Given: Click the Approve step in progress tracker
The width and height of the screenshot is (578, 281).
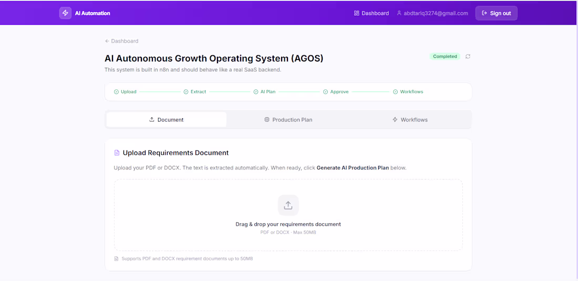Looking at the screenshot, I should coord(336,92).
